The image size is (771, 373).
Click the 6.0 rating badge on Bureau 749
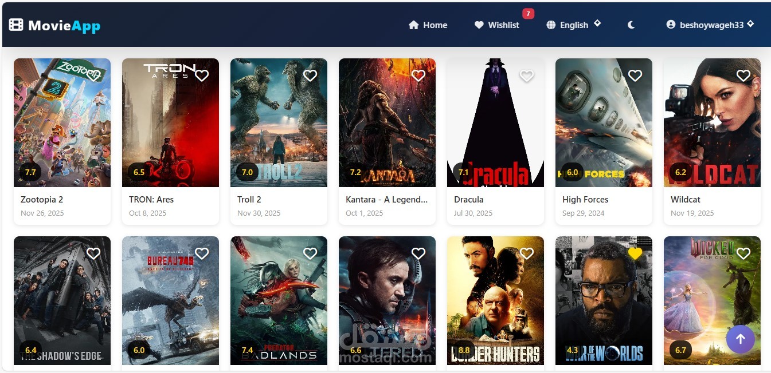(x=139, y=350)
